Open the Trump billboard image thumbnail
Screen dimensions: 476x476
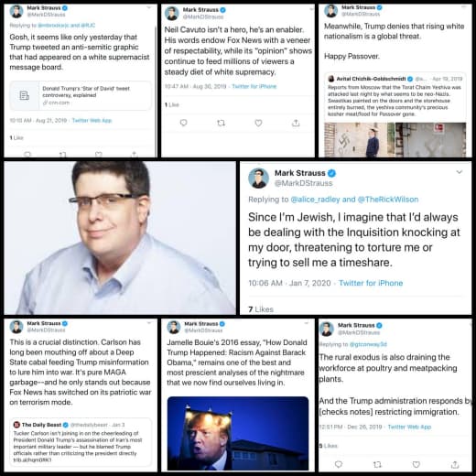(238, 433)
